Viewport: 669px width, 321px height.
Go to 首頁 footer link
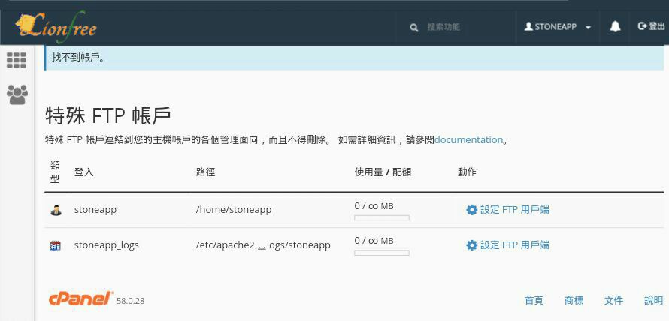[534, 300]
